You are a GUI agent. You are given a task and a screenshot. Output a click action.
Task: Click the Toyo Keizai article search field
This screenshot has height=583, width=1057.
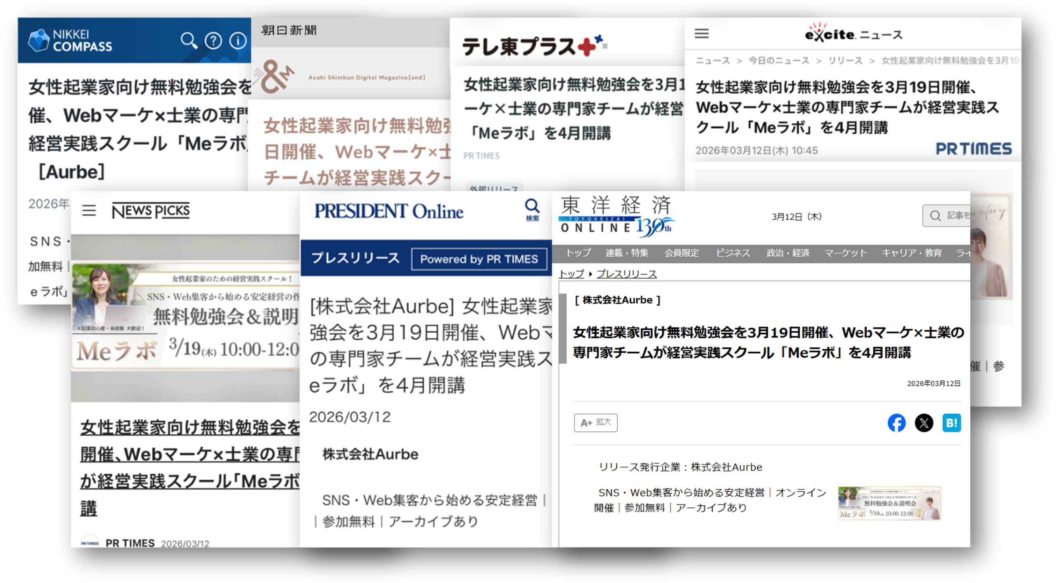click(x=950, y=216)
